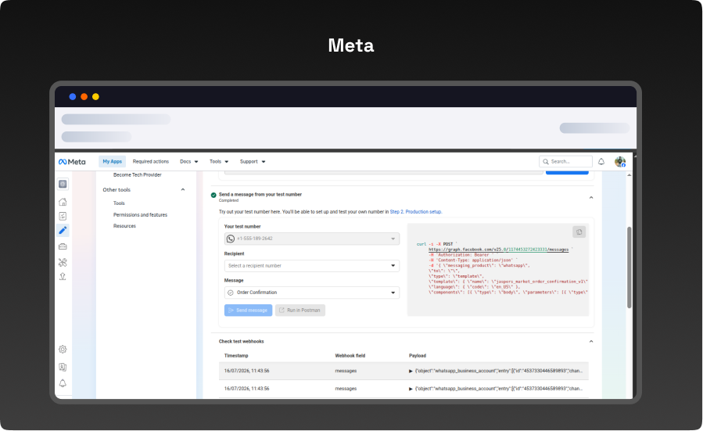Open the roles badge icon in sidebar

(x=63, y=367)
